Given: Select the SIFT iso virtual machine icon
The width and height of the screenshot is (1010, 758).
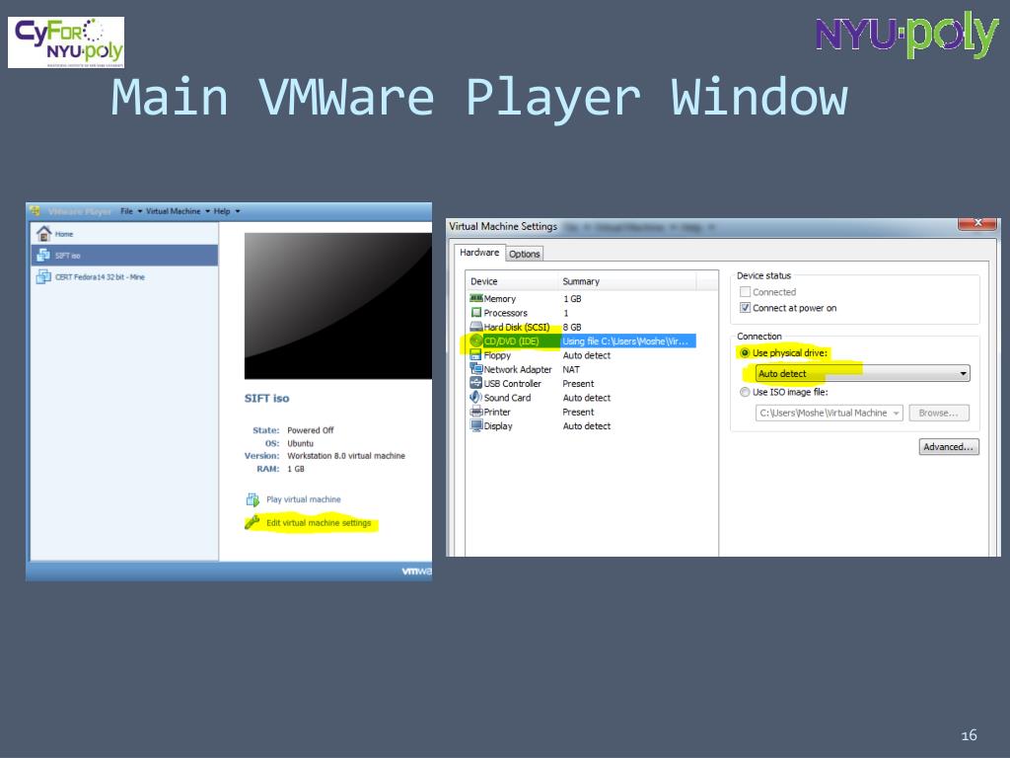Looking at the screenshot, I should tap(43, 256).
